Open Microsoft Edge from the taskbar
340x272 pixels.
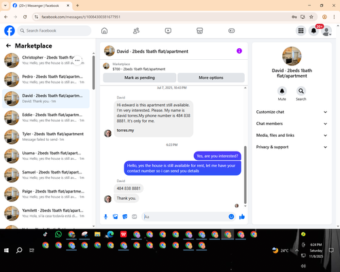tap(110, 234)
